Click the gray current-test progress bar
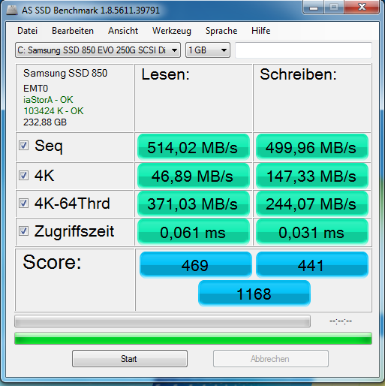The width and height of the screenshot is (385, 386). (162, 321)
